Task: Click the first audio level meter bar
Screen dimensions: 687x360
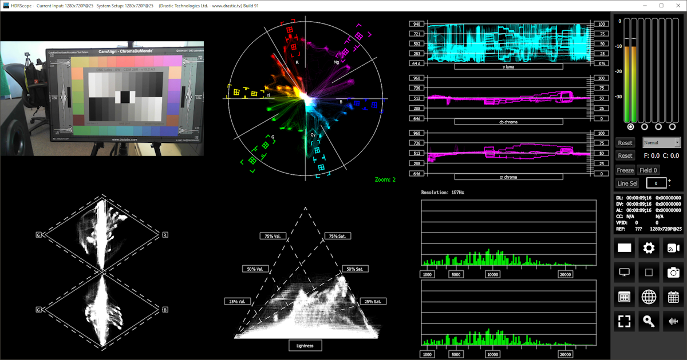Action: coord(627,70)
